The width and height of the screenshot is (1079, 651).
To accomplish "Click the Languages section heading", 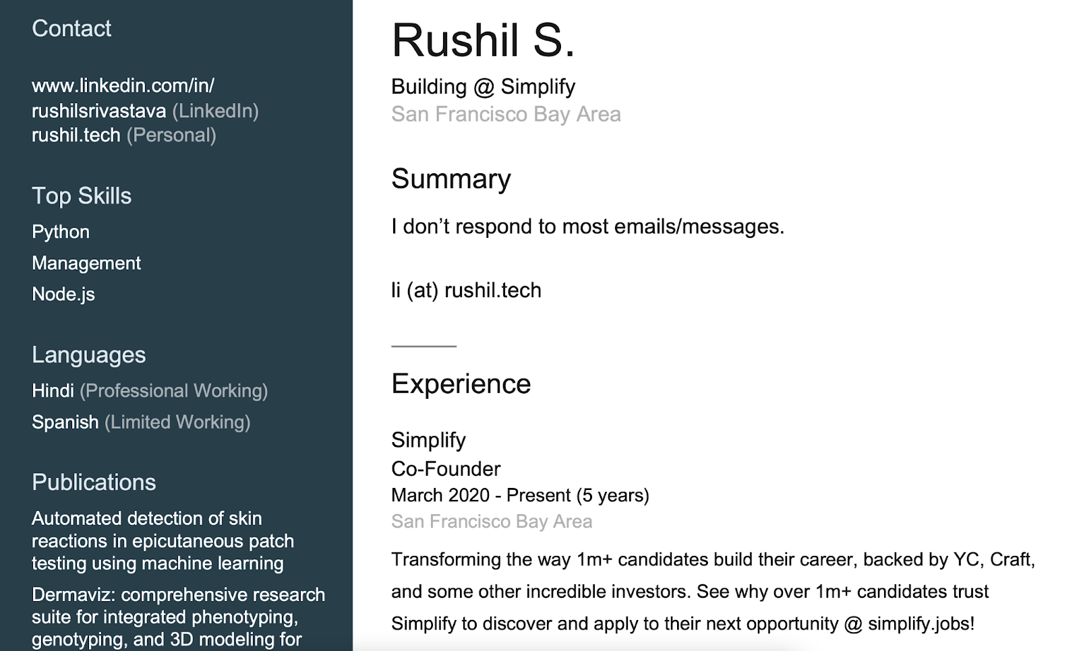I will click(89, 355).
